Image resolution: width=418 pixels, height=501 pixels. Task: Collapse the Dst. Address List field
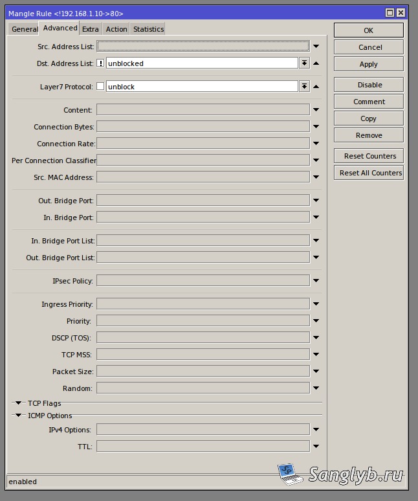(316, 63)
